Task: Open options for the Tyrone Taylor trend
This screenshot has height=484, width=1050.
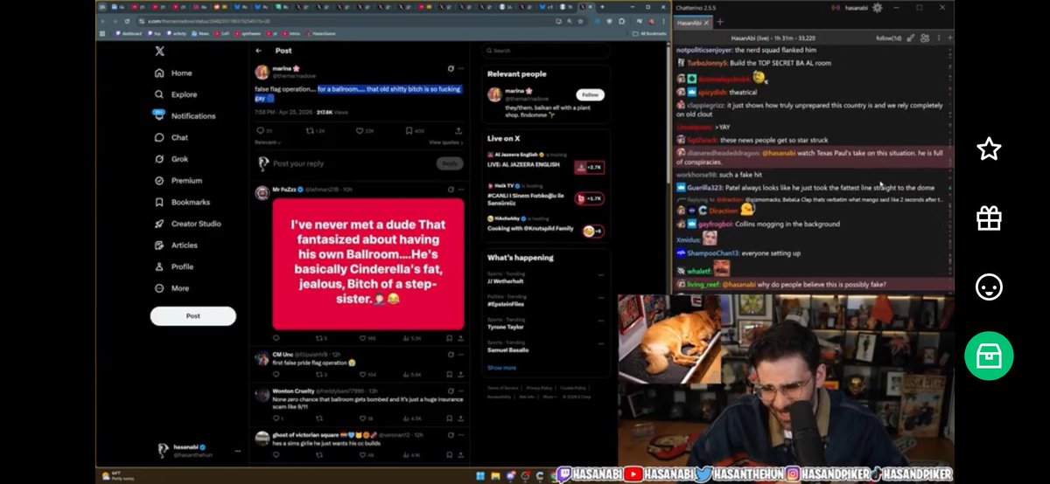Action: point(603,322)
